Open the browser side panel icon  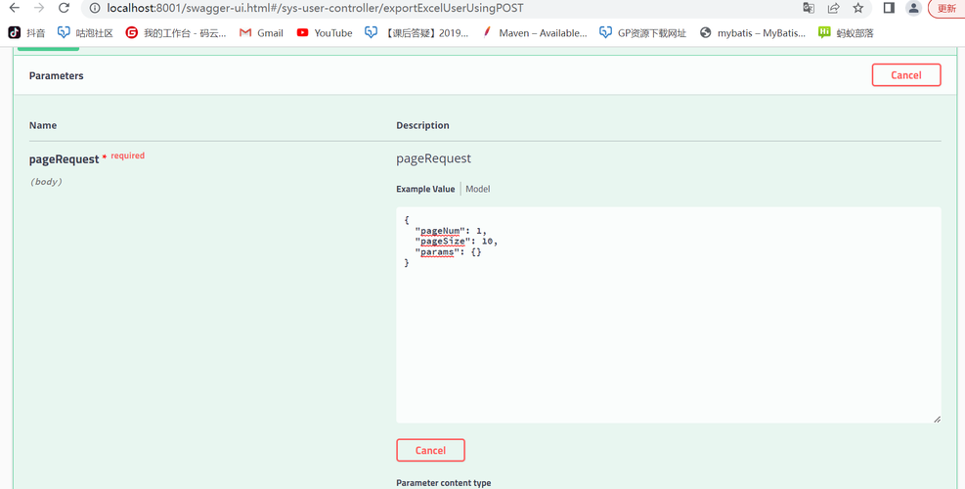pos(889,8)
